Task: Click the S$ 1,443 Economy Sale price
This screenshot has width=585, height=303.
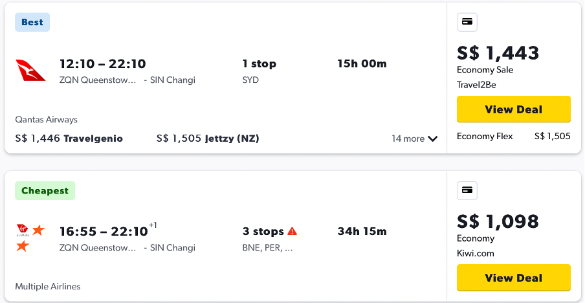Action: (x=498, y=53)
